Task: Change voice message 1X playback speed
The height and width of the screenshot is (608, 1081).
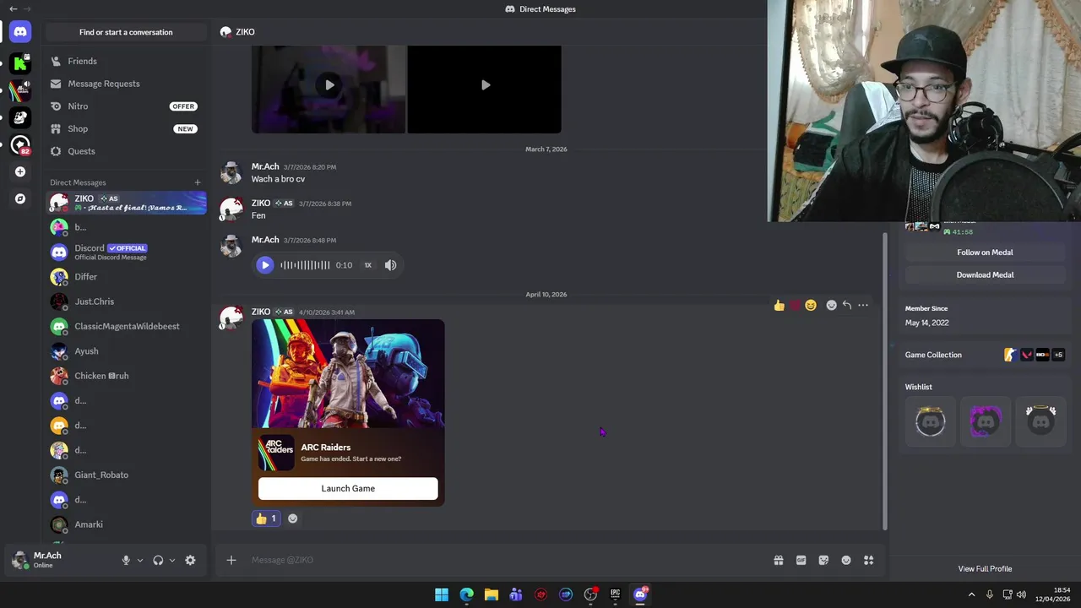Action: (368, 265)
